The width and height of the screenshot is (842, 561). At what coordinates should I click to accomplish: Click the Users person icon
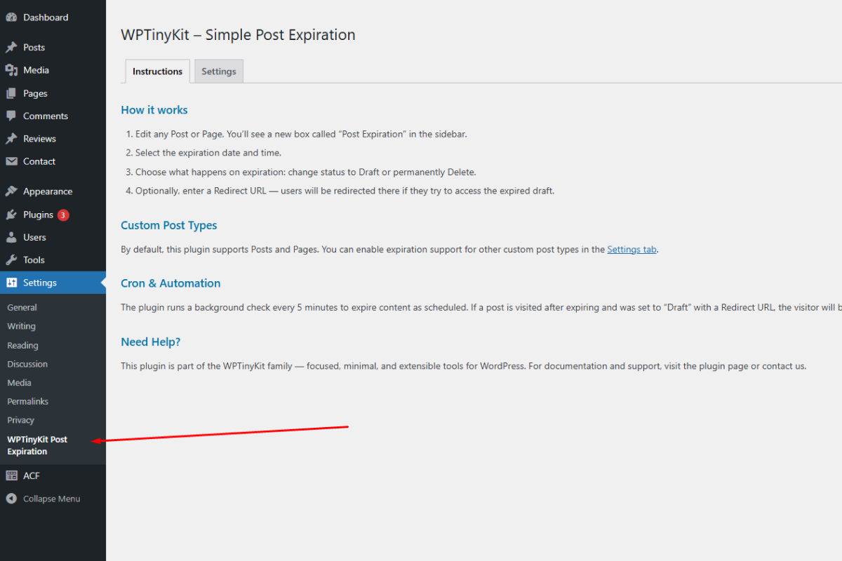11,237
